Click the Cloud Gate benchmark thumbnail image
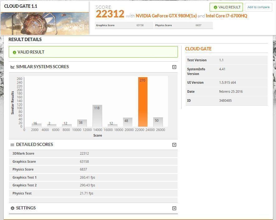The width and height of the screenshot is (276, 220). pos(45,23)
